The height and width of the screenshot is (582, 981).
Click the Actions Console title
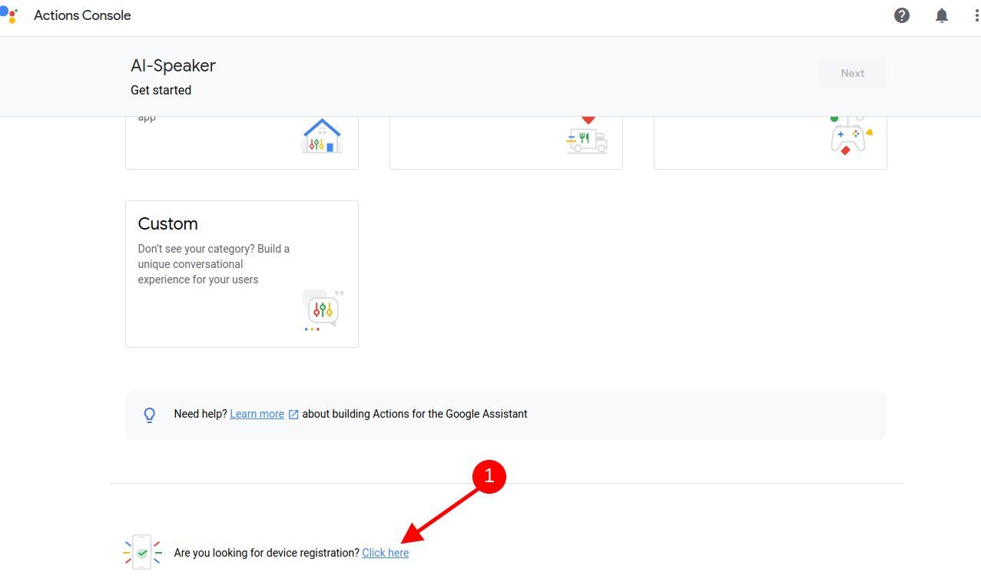click(82, 15)
